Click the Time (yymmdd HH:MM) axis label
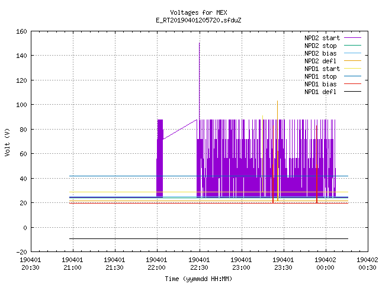 click(198, 279)
